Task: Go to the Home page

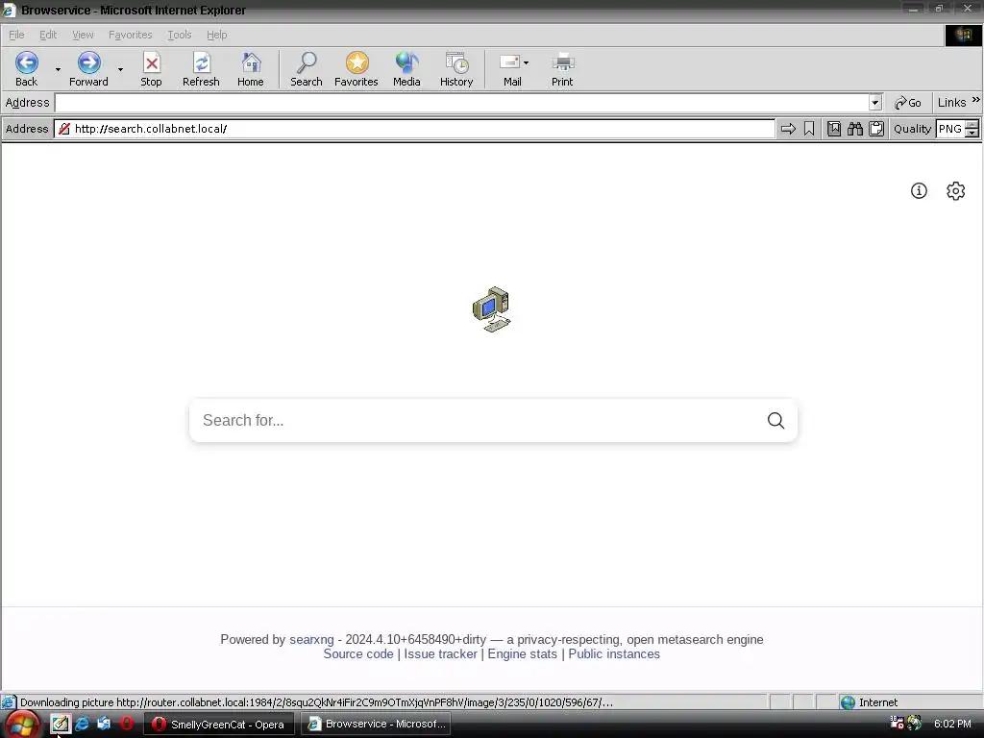Action: (251, 69)
